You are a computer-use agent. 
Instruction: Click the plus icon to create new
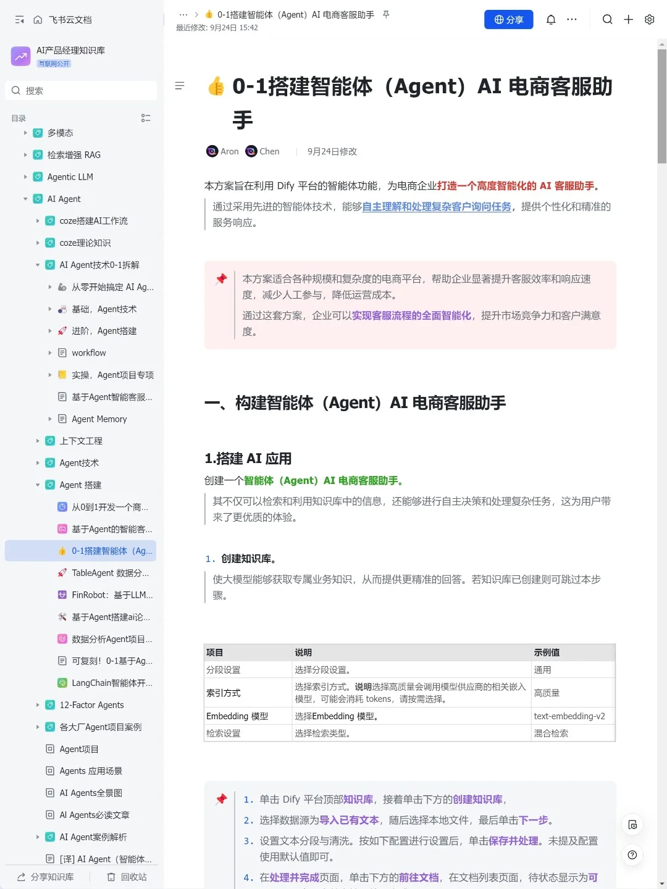click(628, 20)
